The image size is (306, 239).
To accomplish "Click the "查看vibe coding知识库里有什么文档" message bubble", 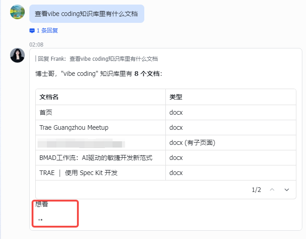I will point(86,14).
